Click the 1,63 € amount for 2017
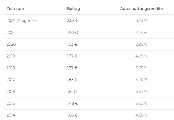 (72, 80)
